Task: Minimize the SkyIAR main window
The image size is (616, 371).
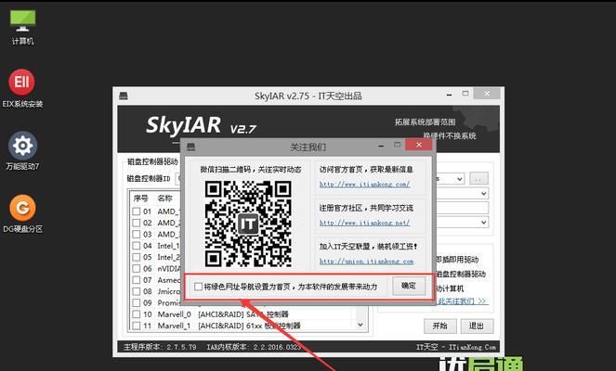Action: 449,95
